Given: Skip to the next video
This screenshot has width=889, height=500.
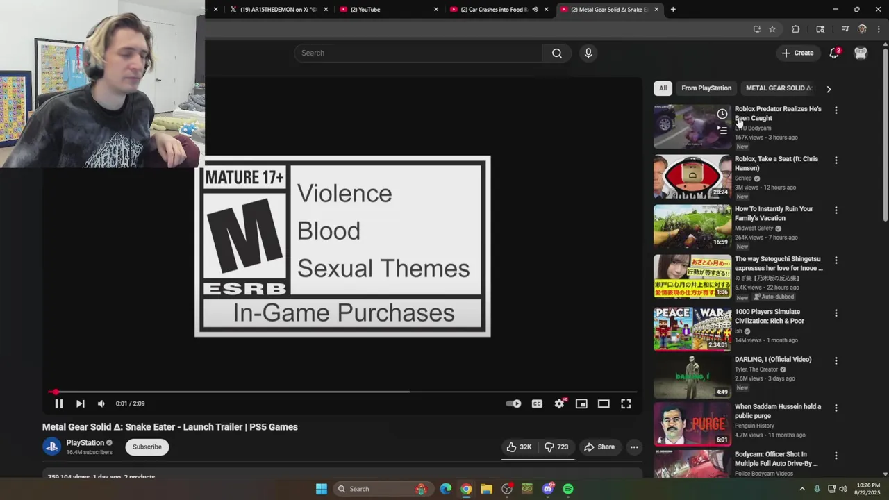Looking at the screenshot, I should point(80,403).
